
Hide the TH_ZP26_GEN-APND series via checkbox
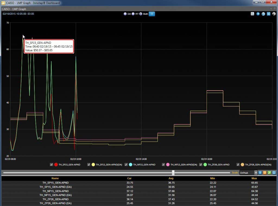pyautogui.click(x=201, y=165)
